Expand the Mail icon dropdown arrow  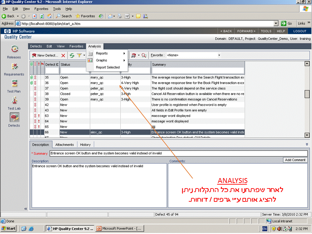coord(114,16)
